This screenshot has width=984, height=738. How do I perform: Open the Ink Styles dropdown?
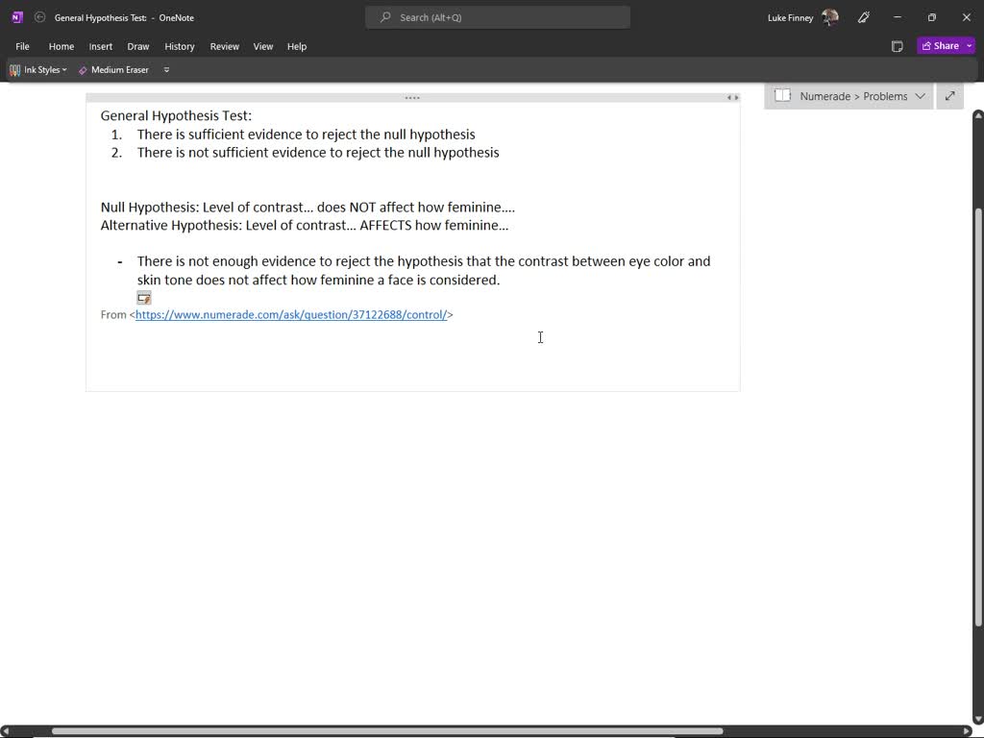tap(38, 70)
